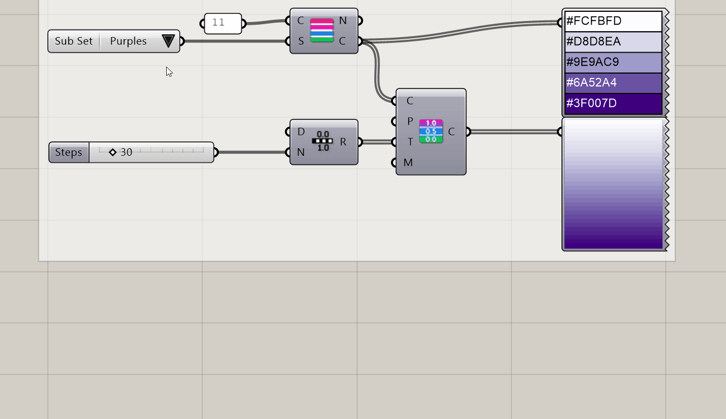Select the panel containing the value 11
726x419 pixels.
223,23
